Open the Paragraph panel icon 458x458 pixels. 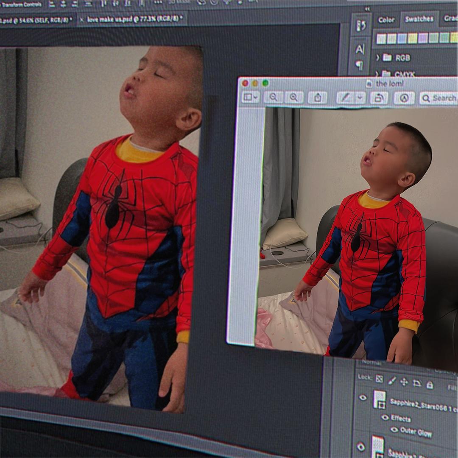(x=359, y=65)
